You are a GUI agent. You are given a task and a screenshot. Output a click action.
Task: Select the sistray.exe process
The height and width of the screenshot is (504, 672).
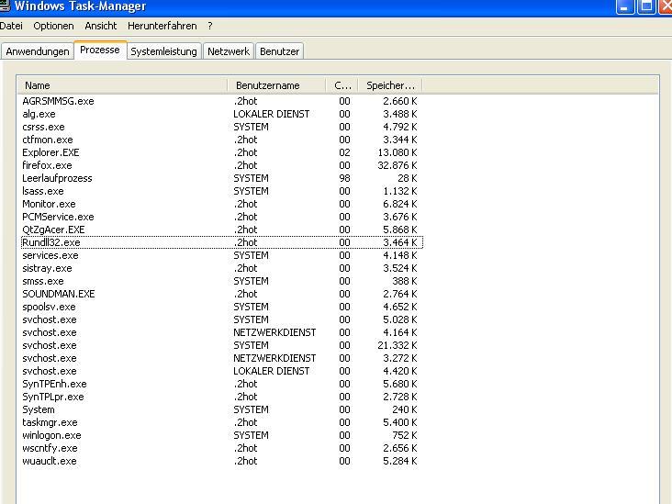222,268
